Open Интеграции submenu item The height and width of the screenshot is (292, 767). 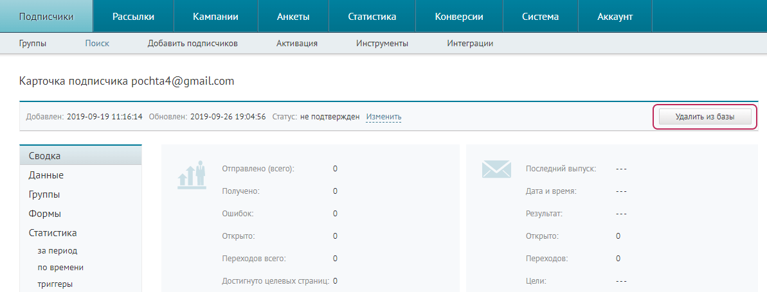coord(469,44)
